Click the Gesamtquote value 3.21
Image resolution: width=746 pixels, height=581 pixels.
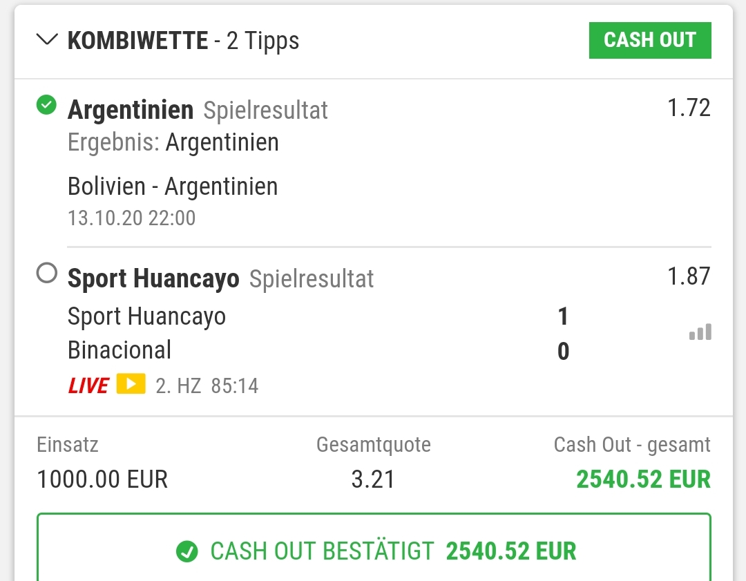click(x=373, y=479)
